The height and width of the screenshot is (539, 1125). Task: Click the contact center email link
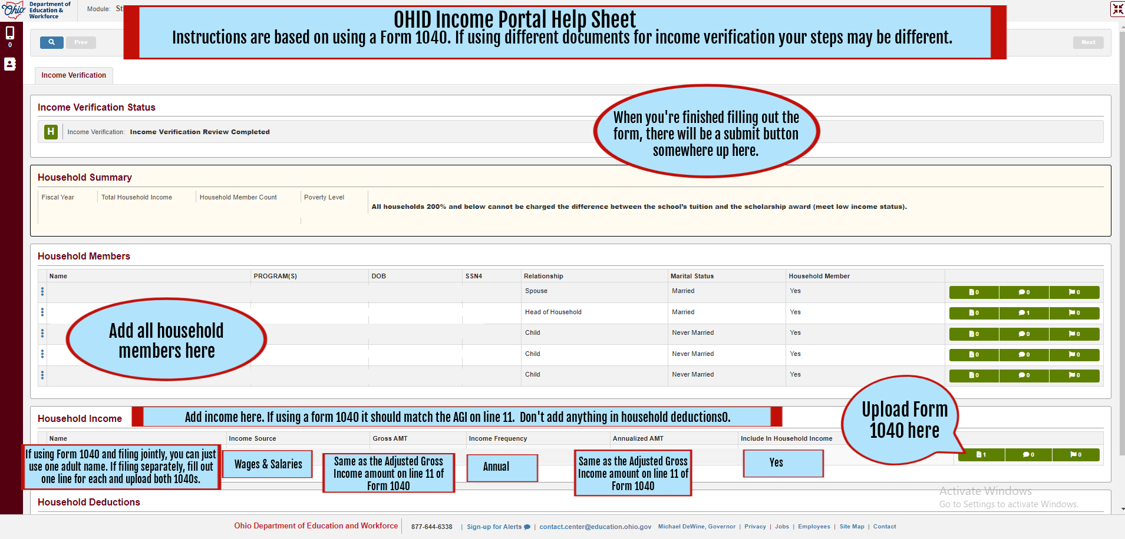[x=595, y=527]
